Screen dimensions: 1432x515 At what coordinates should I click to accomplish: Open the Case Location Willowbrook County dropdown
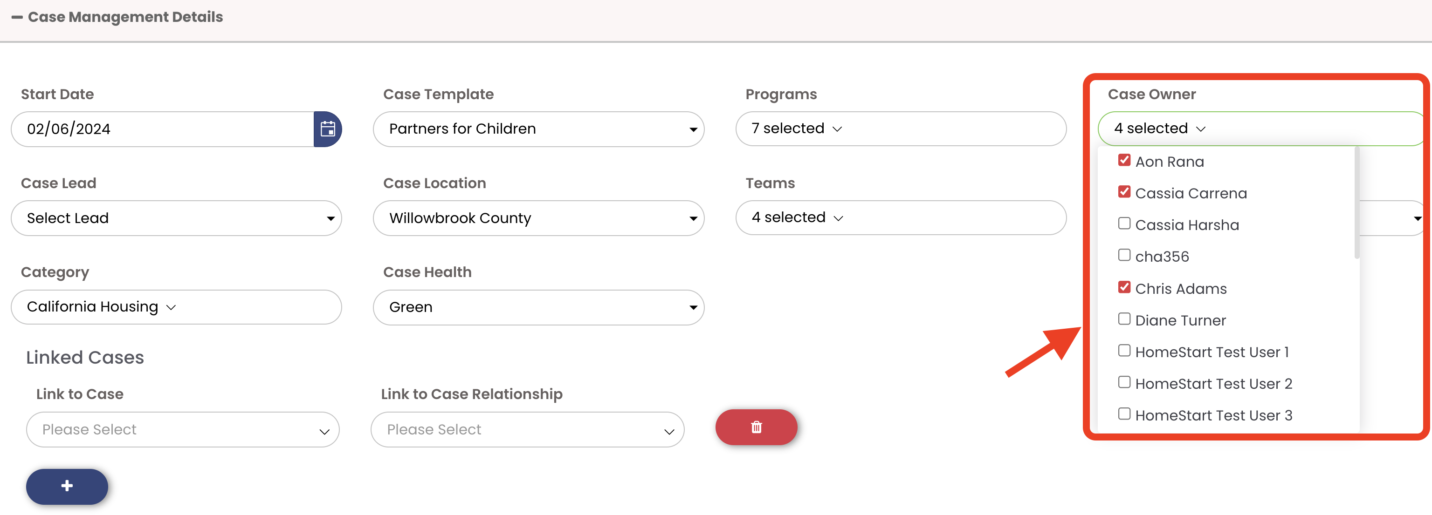point(538,218)
